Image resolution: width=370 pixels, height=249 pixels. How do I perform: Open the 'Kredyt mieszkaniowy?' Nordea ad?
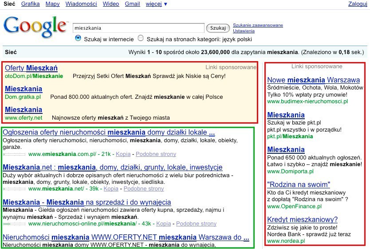point(303,219)
